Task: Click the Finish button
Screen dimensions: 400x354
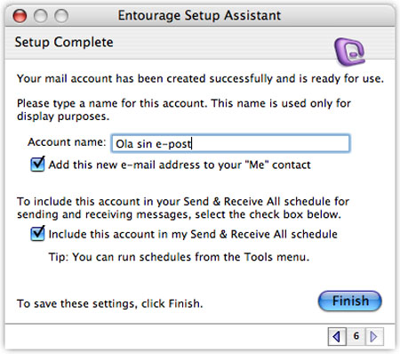Action: (350, 301)
